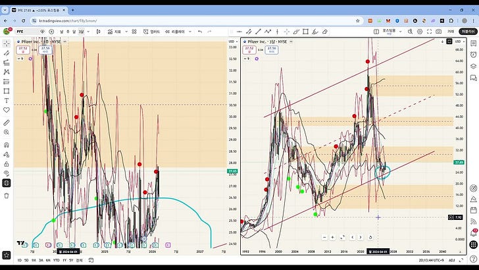Collapse the right chart indicator legend chevron

coord(247,59)
